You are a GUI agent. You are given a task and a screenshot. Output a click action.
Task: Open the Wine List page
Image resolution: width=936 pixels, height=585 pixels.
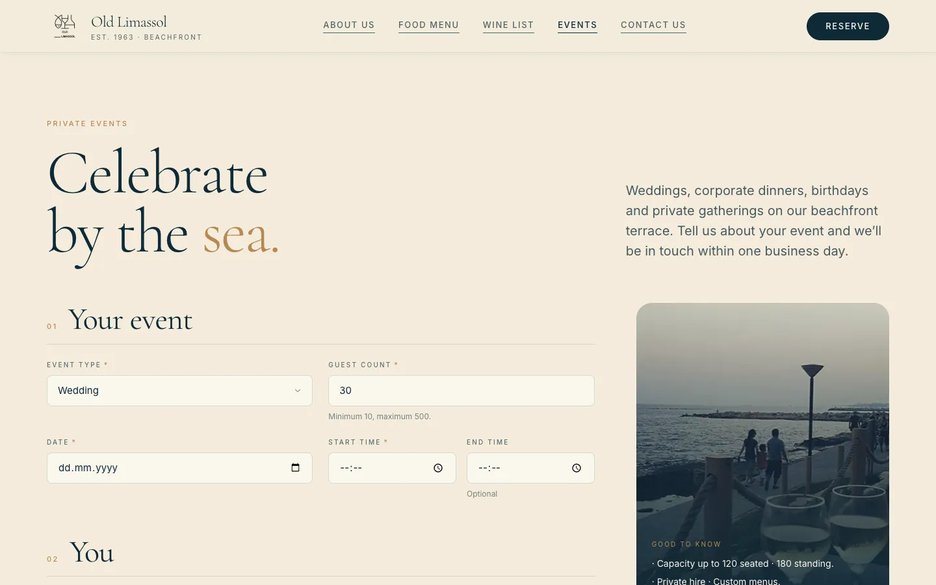click(x=508, y=25)
